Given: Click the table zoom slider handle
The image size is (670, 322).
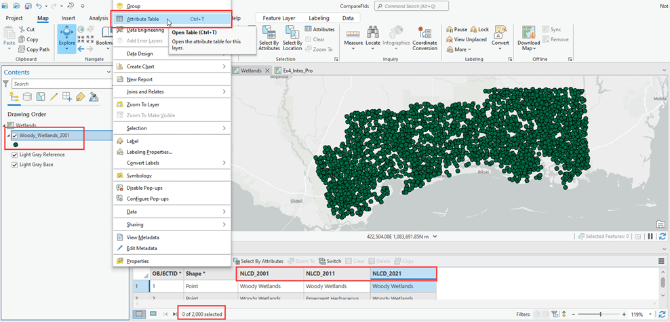Looking at the screenshot, I should [601, 315].
